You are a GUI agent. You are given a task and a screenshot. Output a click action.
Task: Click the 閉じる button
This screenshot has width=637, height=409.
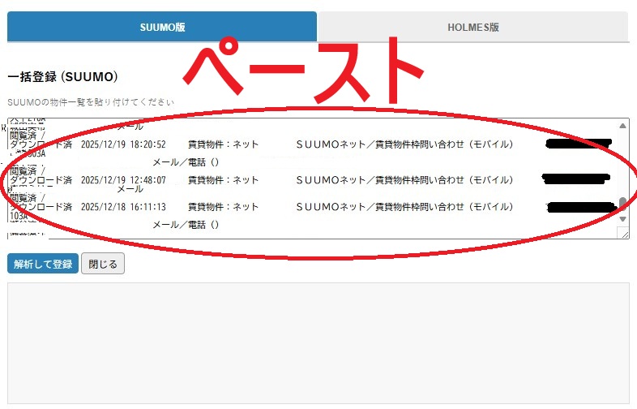(103, 264)
